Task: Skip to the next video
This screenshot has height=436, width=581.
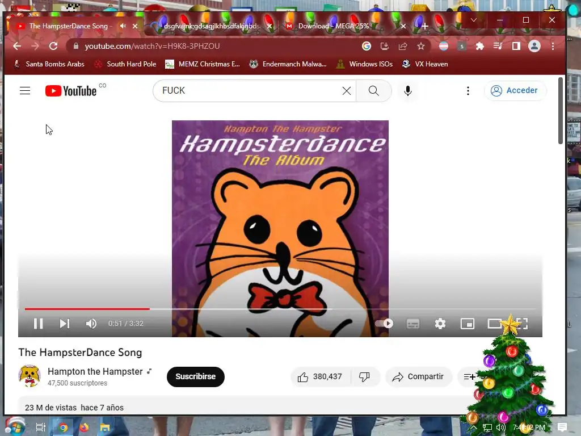Action: point(65,324)
